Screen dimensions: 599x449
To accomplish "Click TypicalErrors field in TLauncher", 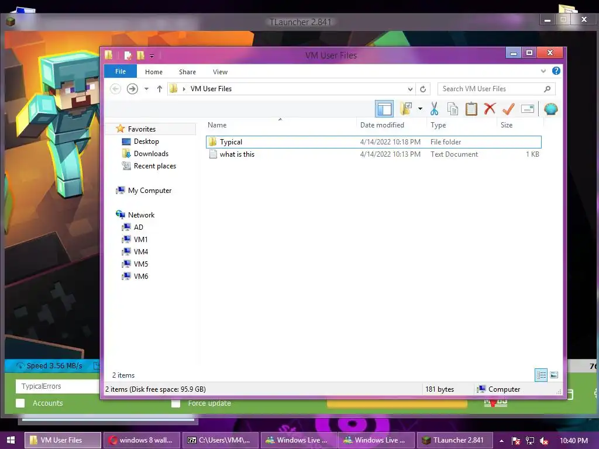I will [57, 386].
